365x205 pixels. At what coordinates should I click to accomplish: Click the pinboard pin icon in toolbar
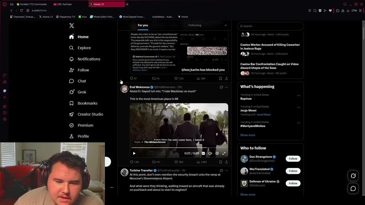[310, 11]
